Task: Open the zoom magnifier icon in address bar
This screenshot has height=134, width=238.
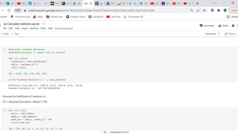Action: click(x=192, y=10)
